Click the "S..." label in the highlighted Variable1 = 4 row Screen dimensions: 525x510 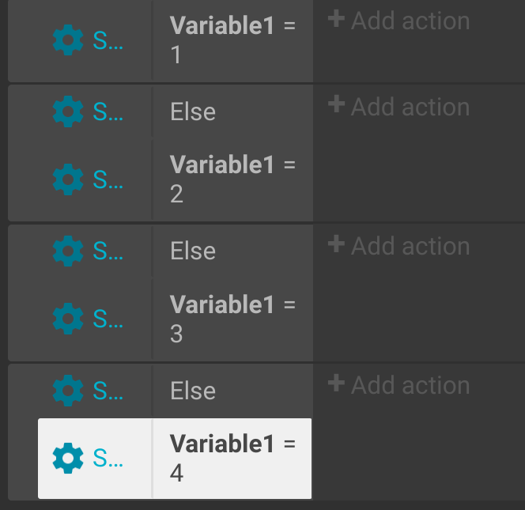108,458
